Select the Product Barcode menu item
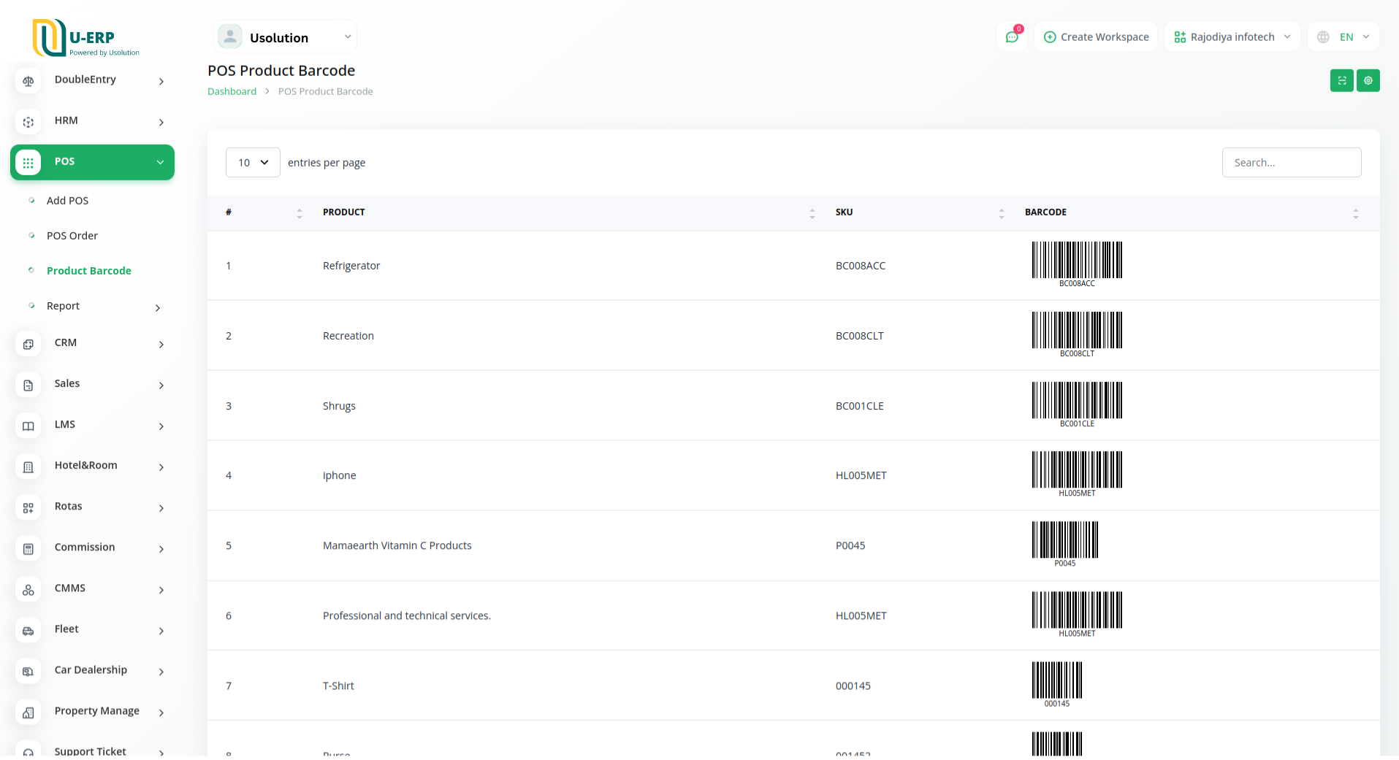Screen dimensions: 1399x760 89,270
